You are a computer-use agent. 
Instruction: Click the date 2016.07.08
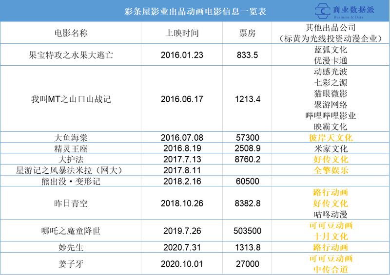pos(182,138)
